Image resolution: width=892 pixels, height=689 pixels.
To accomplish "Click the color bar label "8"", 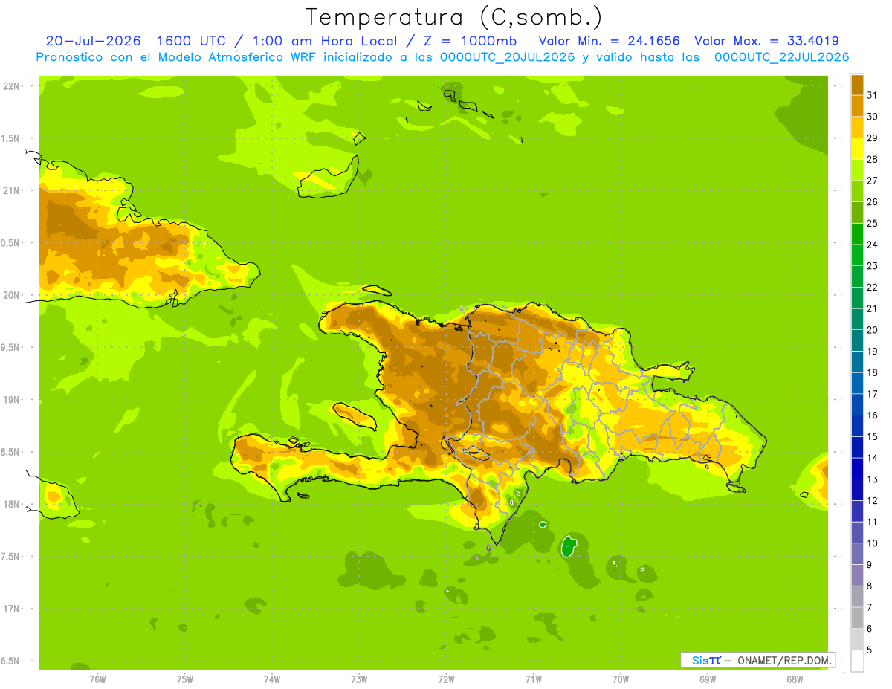I will tap(870, 586).
